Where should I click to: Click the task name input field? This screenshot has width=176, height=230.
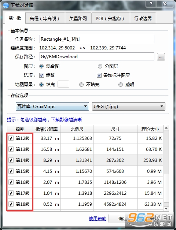point(97,39)
